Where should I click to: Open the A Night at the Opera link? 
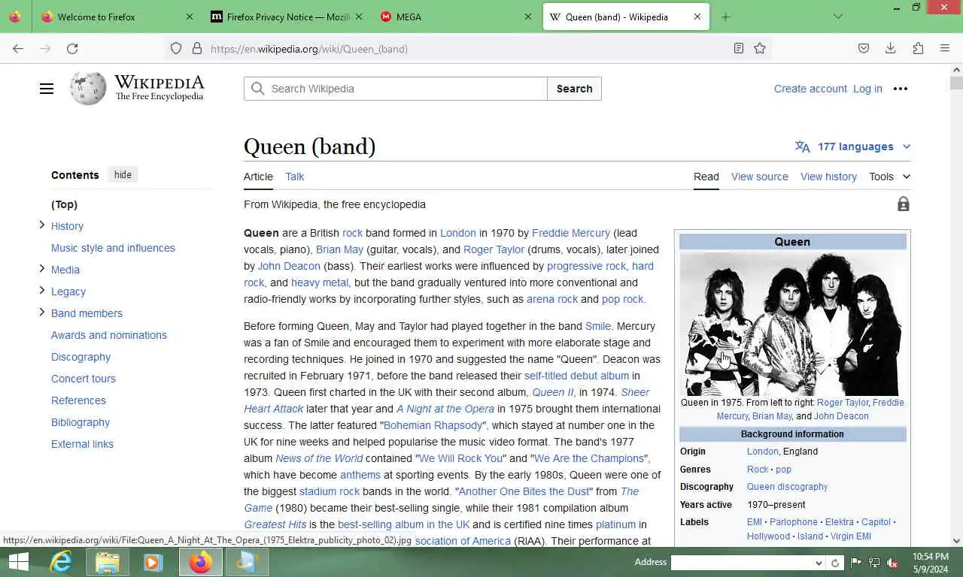coord(445,409)
